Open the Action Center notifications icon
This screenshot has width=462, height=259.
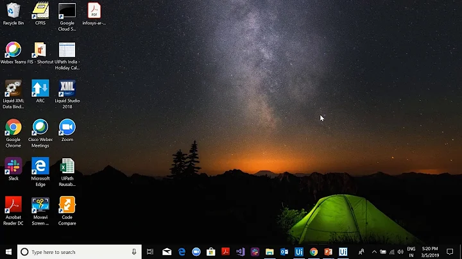coord(450,252)
